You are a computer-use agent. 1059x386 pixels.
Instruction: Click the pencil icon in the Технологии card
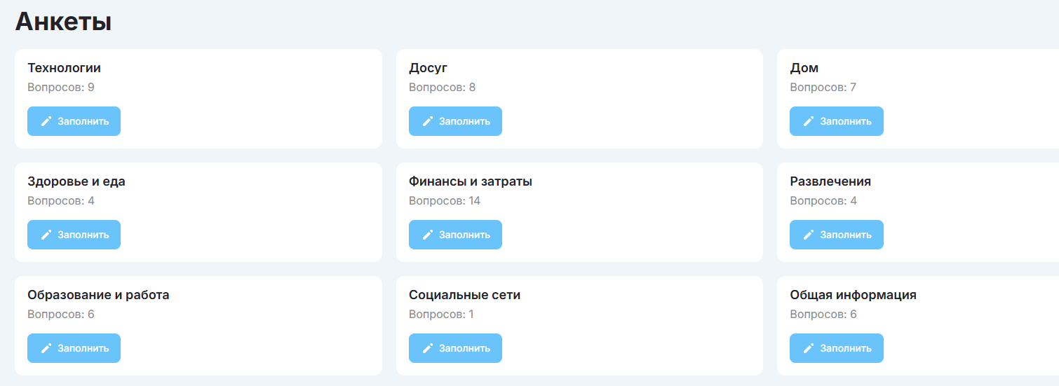46,121
